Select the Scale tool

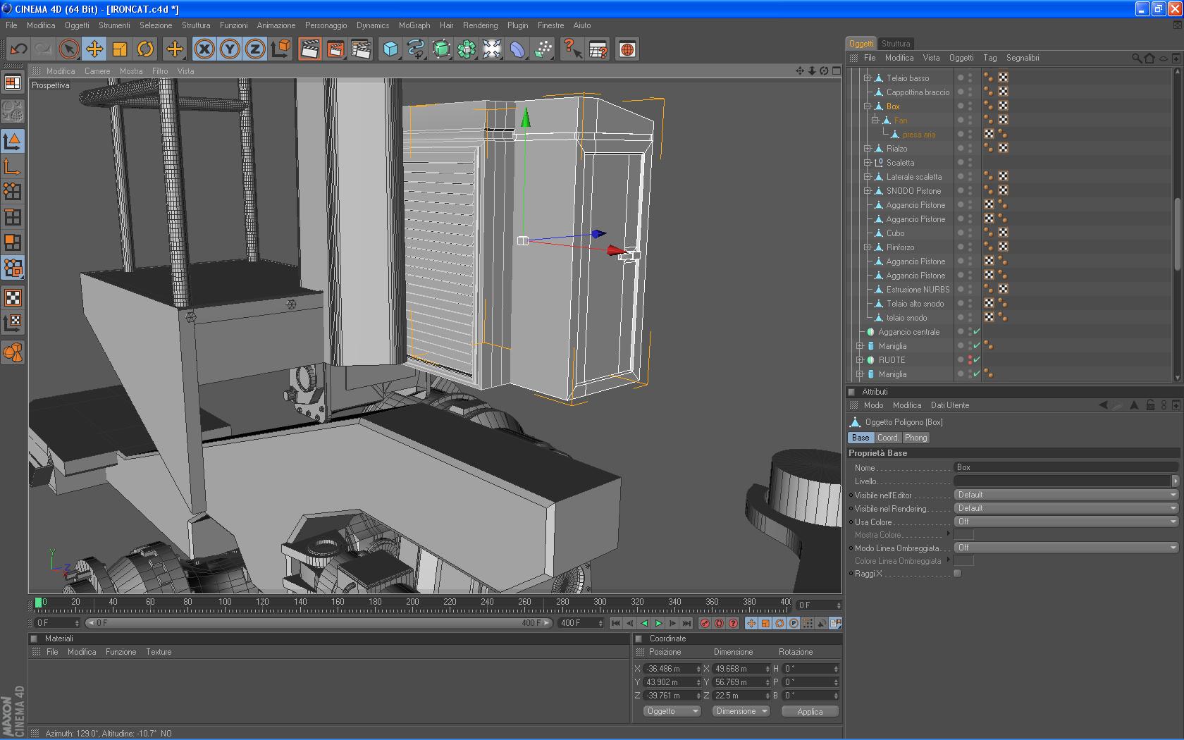pos(120,49)
